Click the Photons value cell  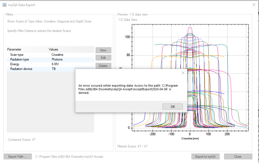tap(57, 59)
